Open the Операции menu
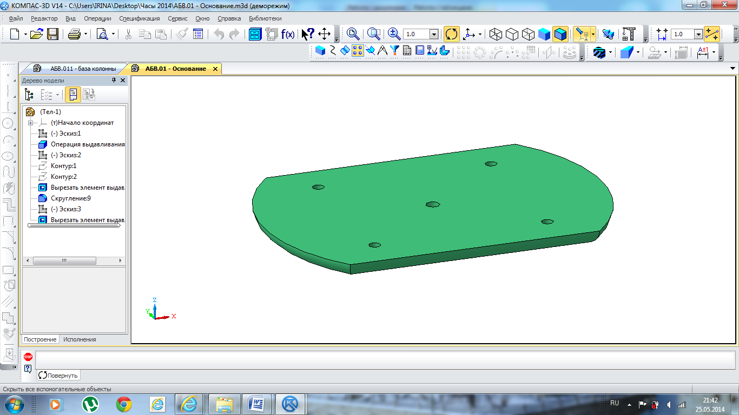The image size is (739, 415). 97,18
